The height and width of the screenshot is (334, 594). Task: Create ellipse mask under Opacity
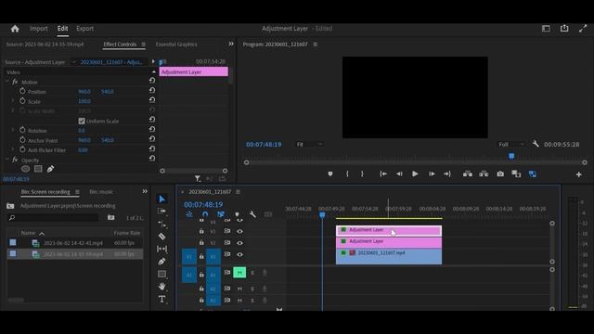[25, 169]
